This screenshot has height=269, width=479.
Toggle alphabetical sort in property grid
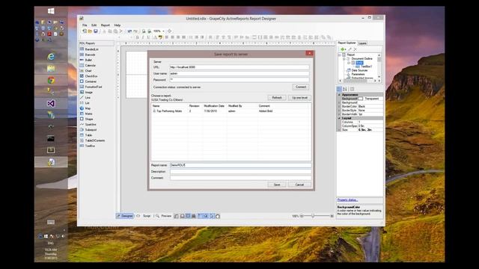[345, 89]
